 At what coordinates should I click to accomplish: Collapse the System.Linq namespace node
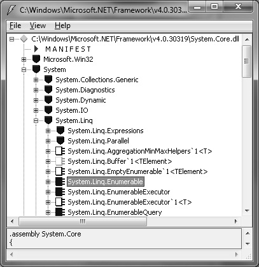(x=36, y=120)
